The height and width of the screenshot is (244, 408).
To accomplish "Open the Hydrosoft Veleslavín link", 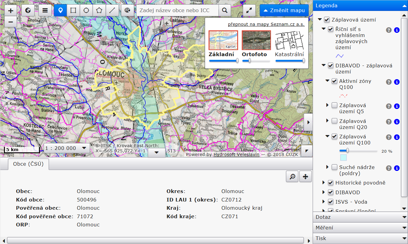I will point(236,154).
